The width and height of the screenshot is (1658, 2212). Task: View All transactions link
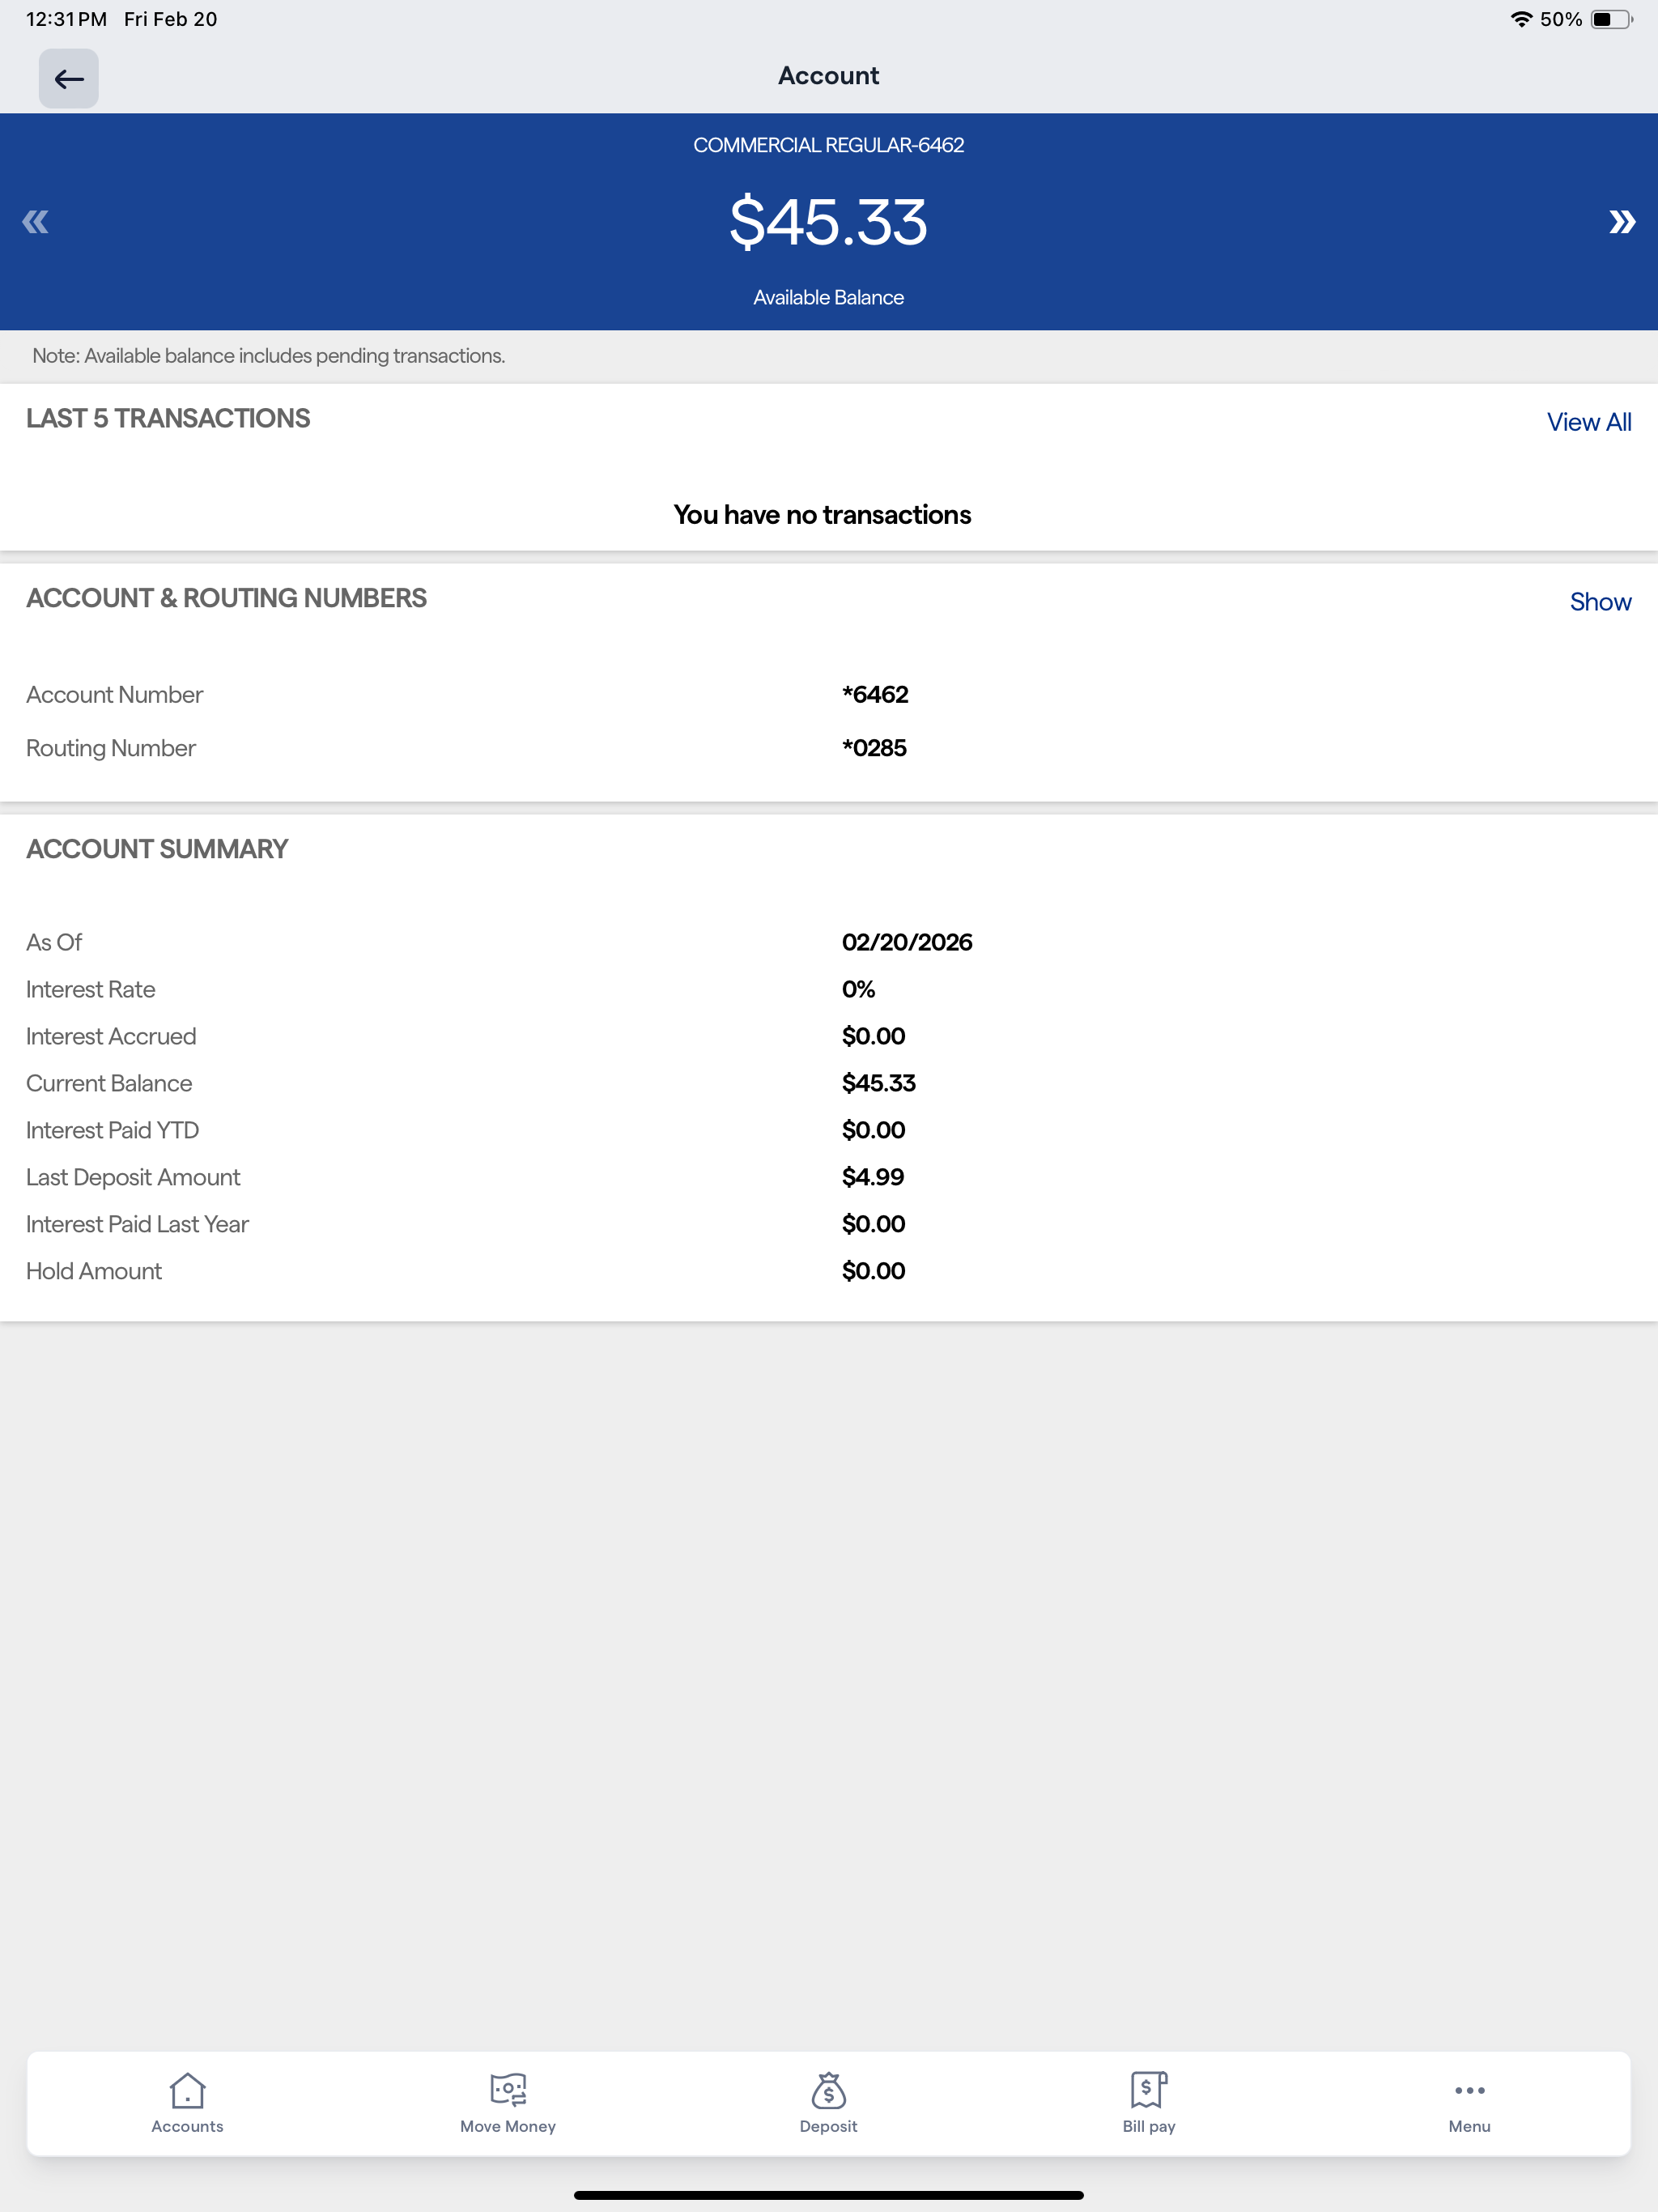[x=1588, y=422]
